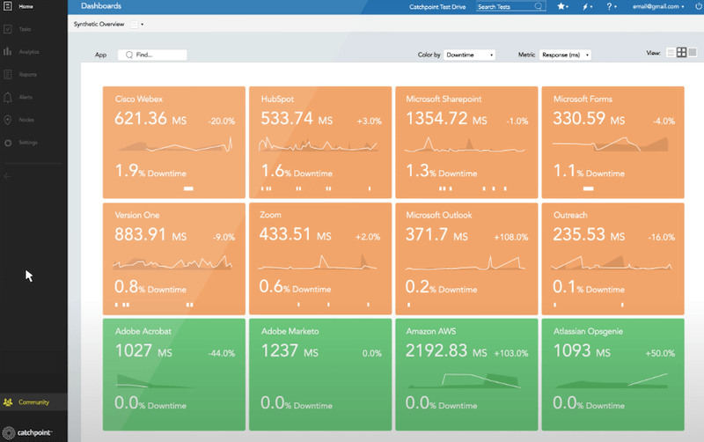Switch to small grid view icon
The width and height of the screenshot is (704, 442).
click(x=693, y=53)
